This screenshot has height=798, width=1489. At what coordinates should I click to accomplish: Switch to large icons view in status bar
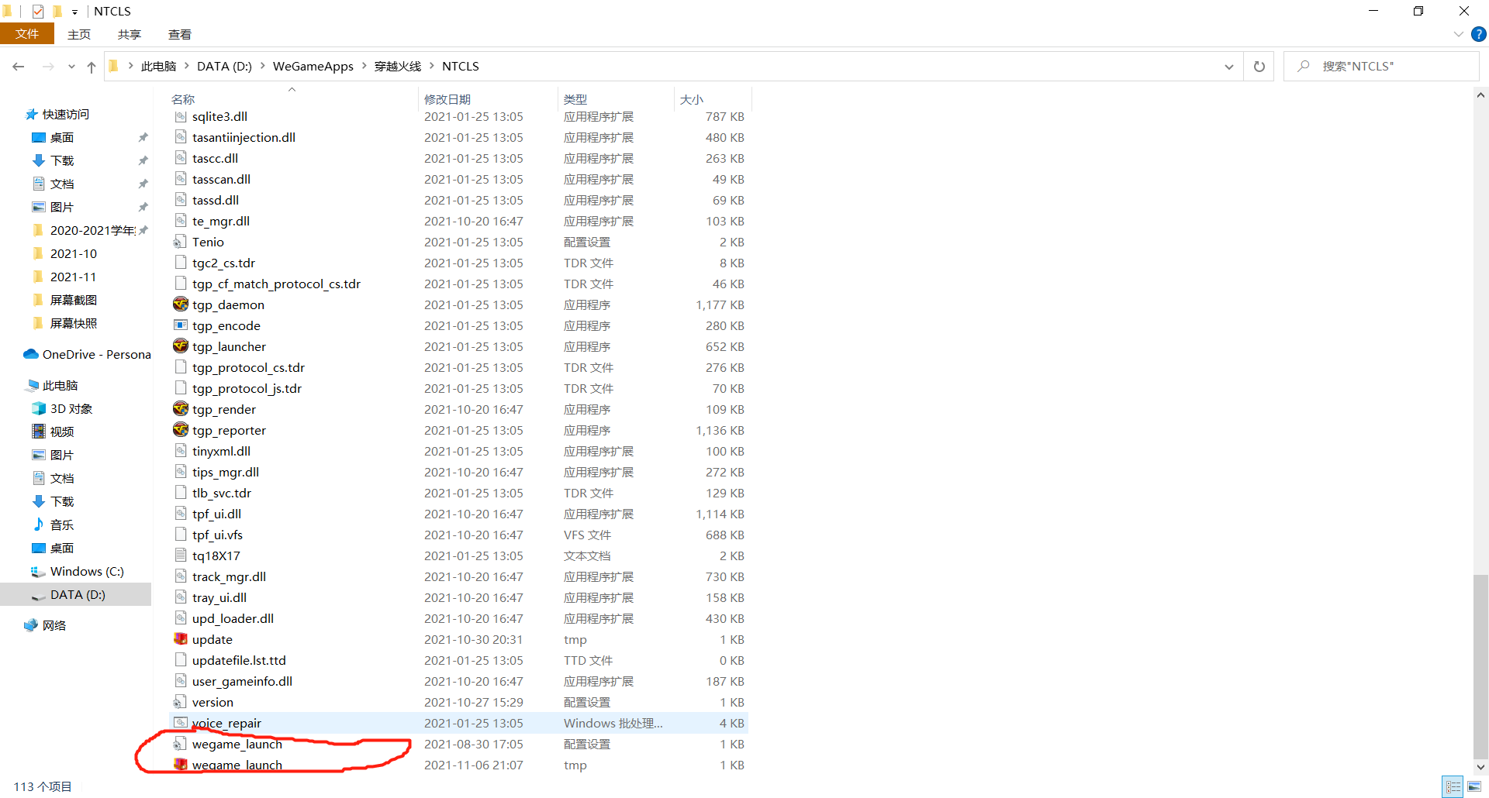click(x=1474, y=786)
